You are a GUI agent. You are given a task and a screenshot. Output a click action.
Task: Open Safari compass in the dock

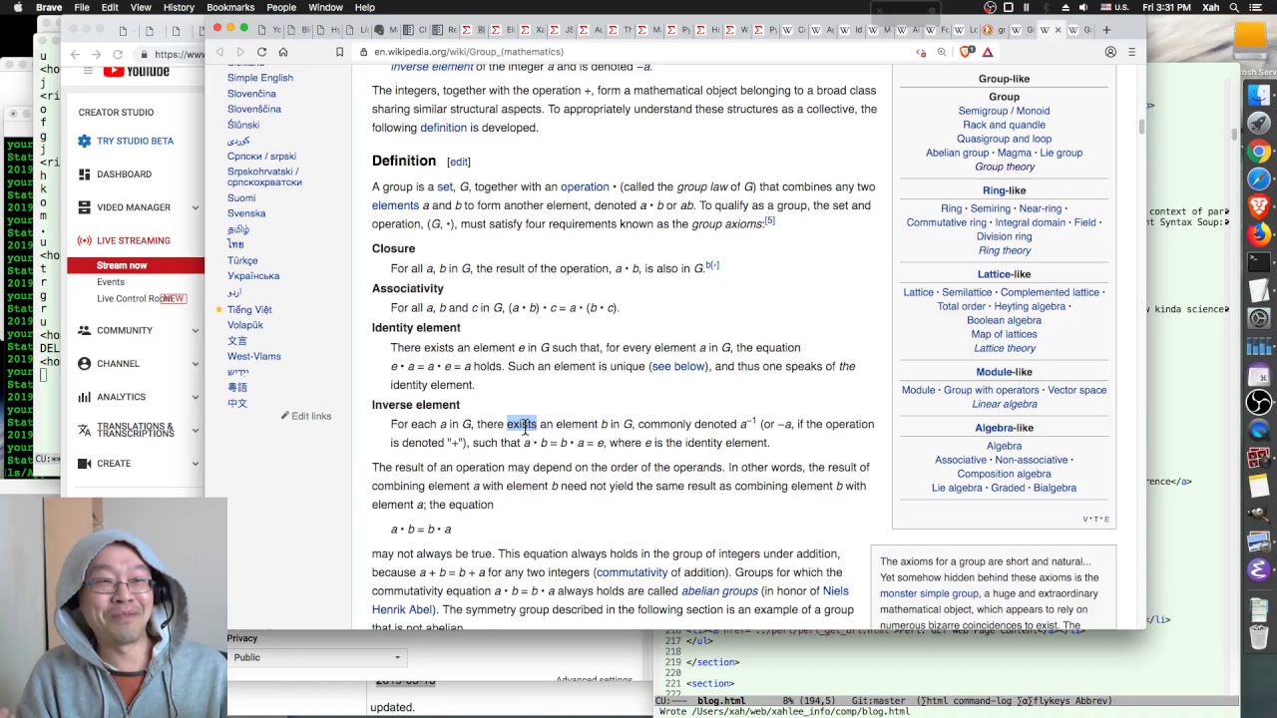coord(1259,179)
